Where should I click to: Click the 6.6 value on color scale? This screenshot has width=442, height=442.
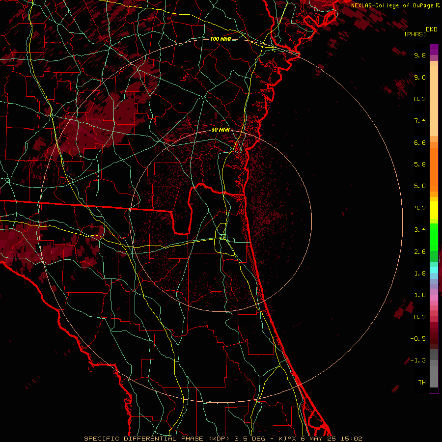pos(420,142)
